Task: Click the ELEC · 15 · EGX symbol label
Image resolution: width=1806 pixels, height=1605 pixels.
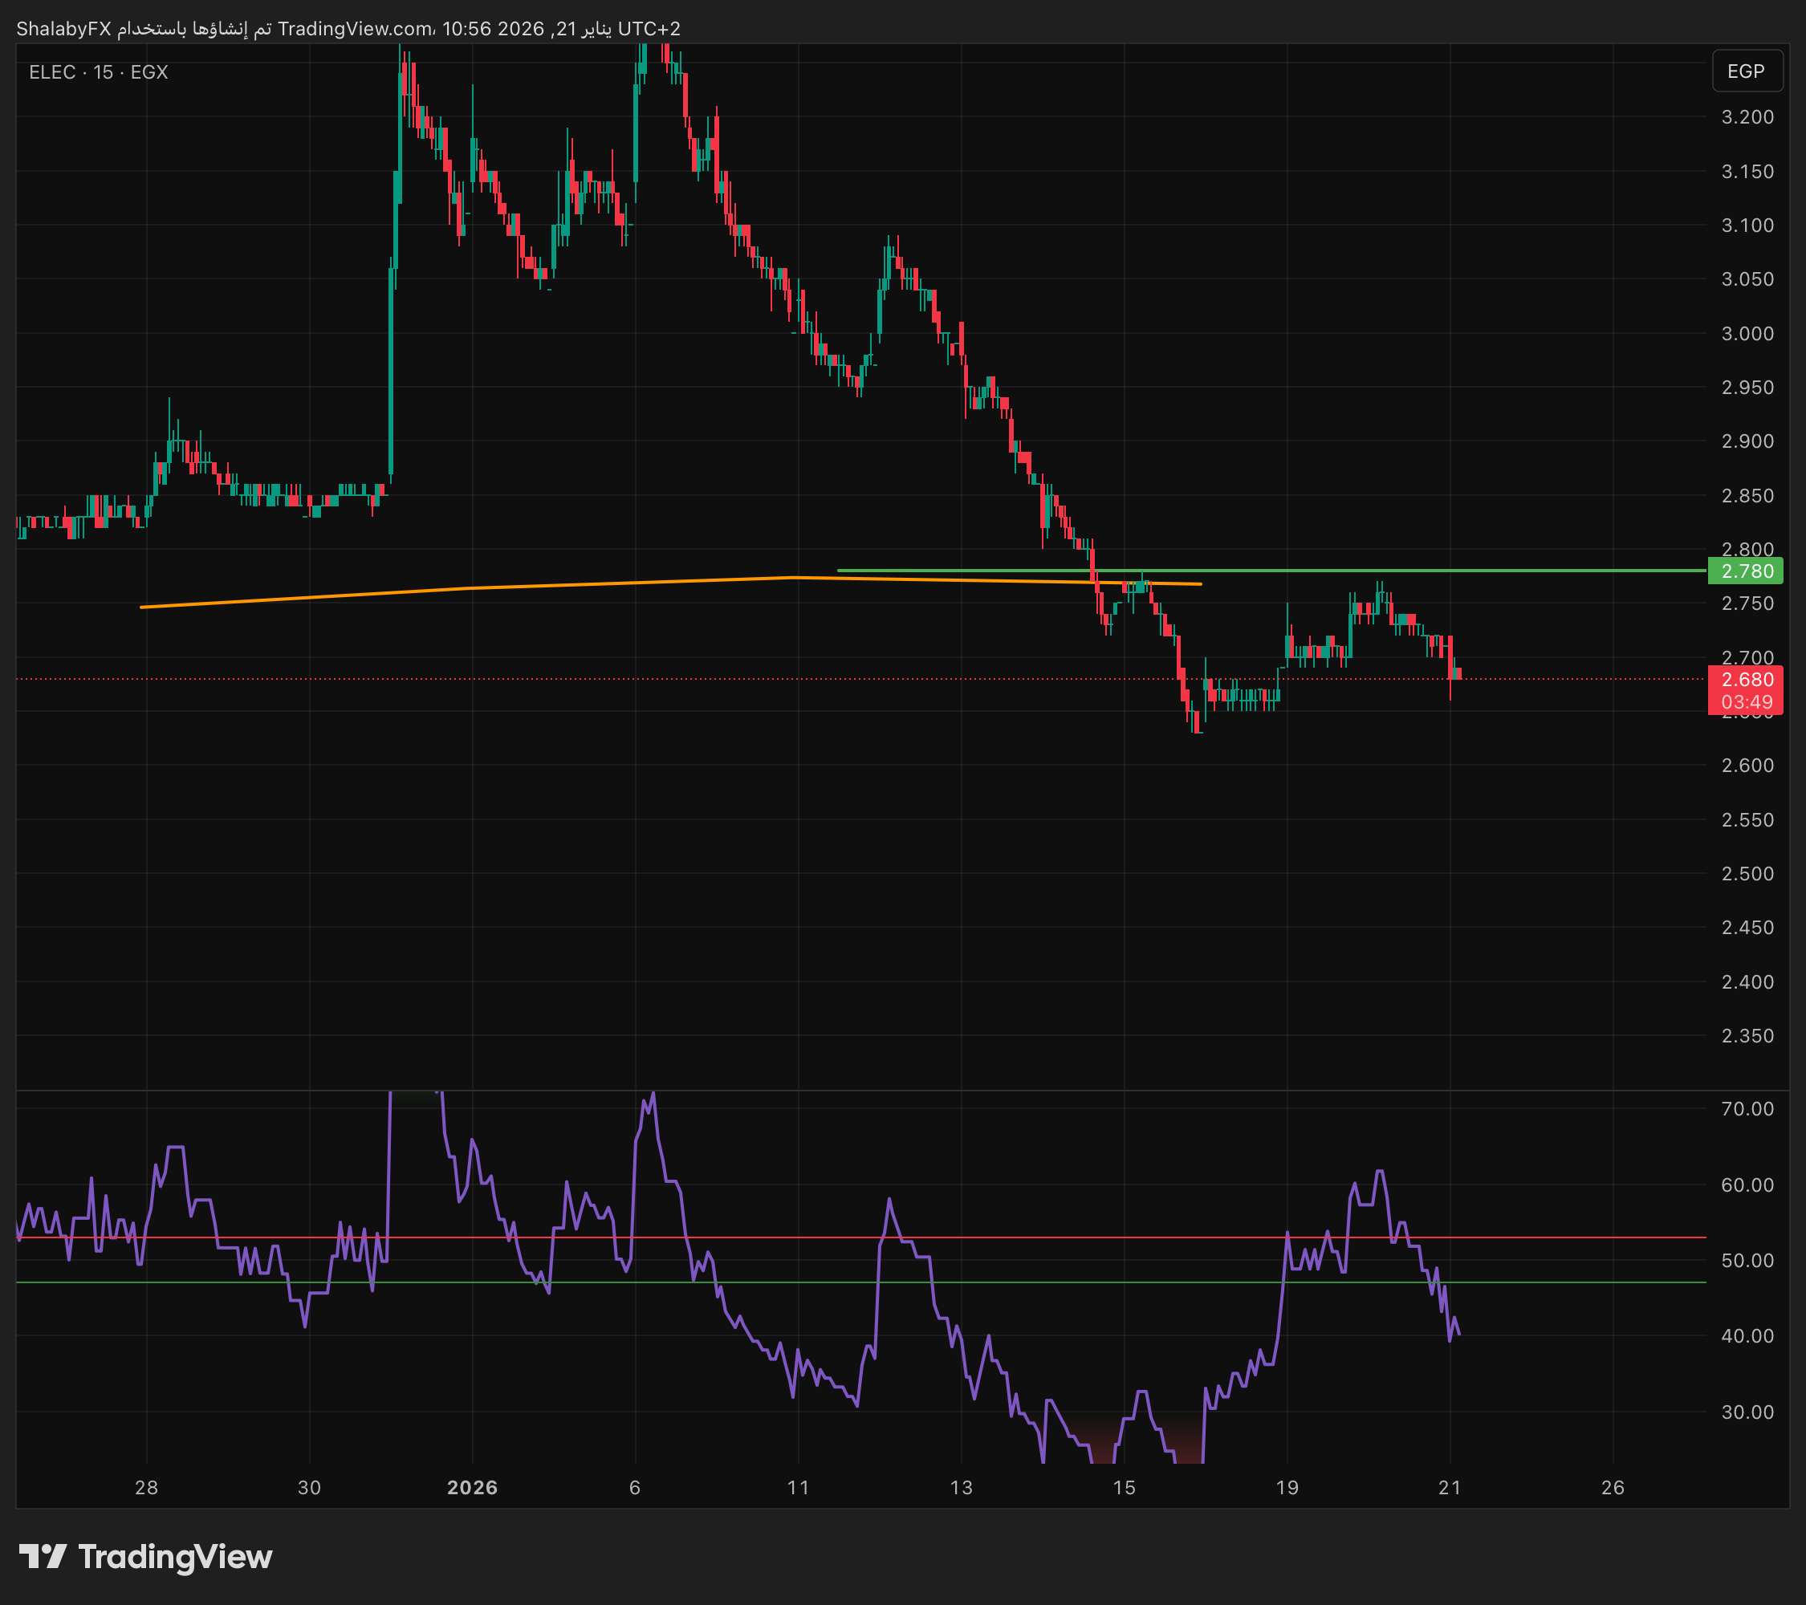Action: (98, 72)
